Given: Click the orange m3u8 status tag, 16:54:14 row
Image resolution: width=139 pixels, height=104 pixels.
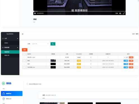Looking at the screenshot, I should 79,64.
